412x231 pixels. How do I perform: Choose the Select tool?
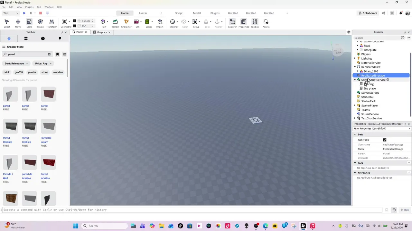click(7, 23)
